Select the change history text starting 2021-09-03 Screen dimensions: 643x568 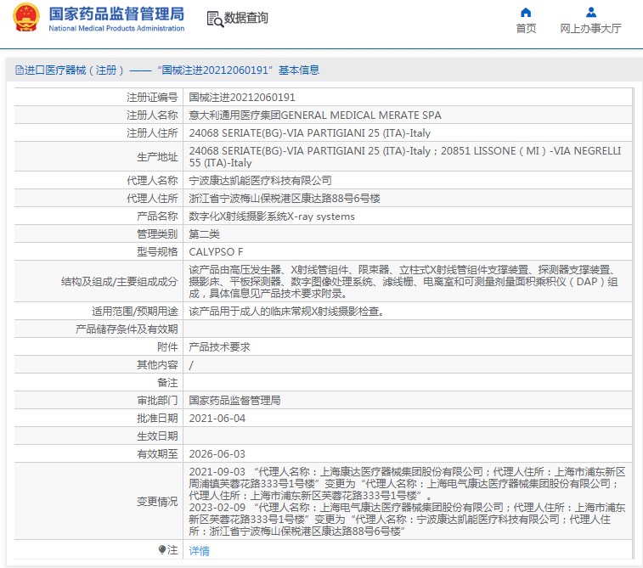407,501
